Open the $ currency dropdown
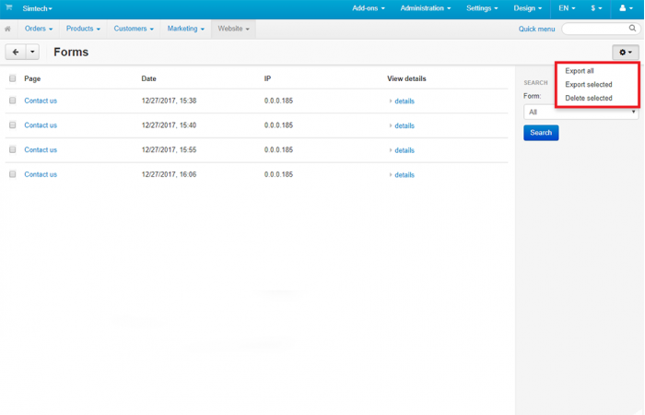The image size is (645, 415). [596, 8]
